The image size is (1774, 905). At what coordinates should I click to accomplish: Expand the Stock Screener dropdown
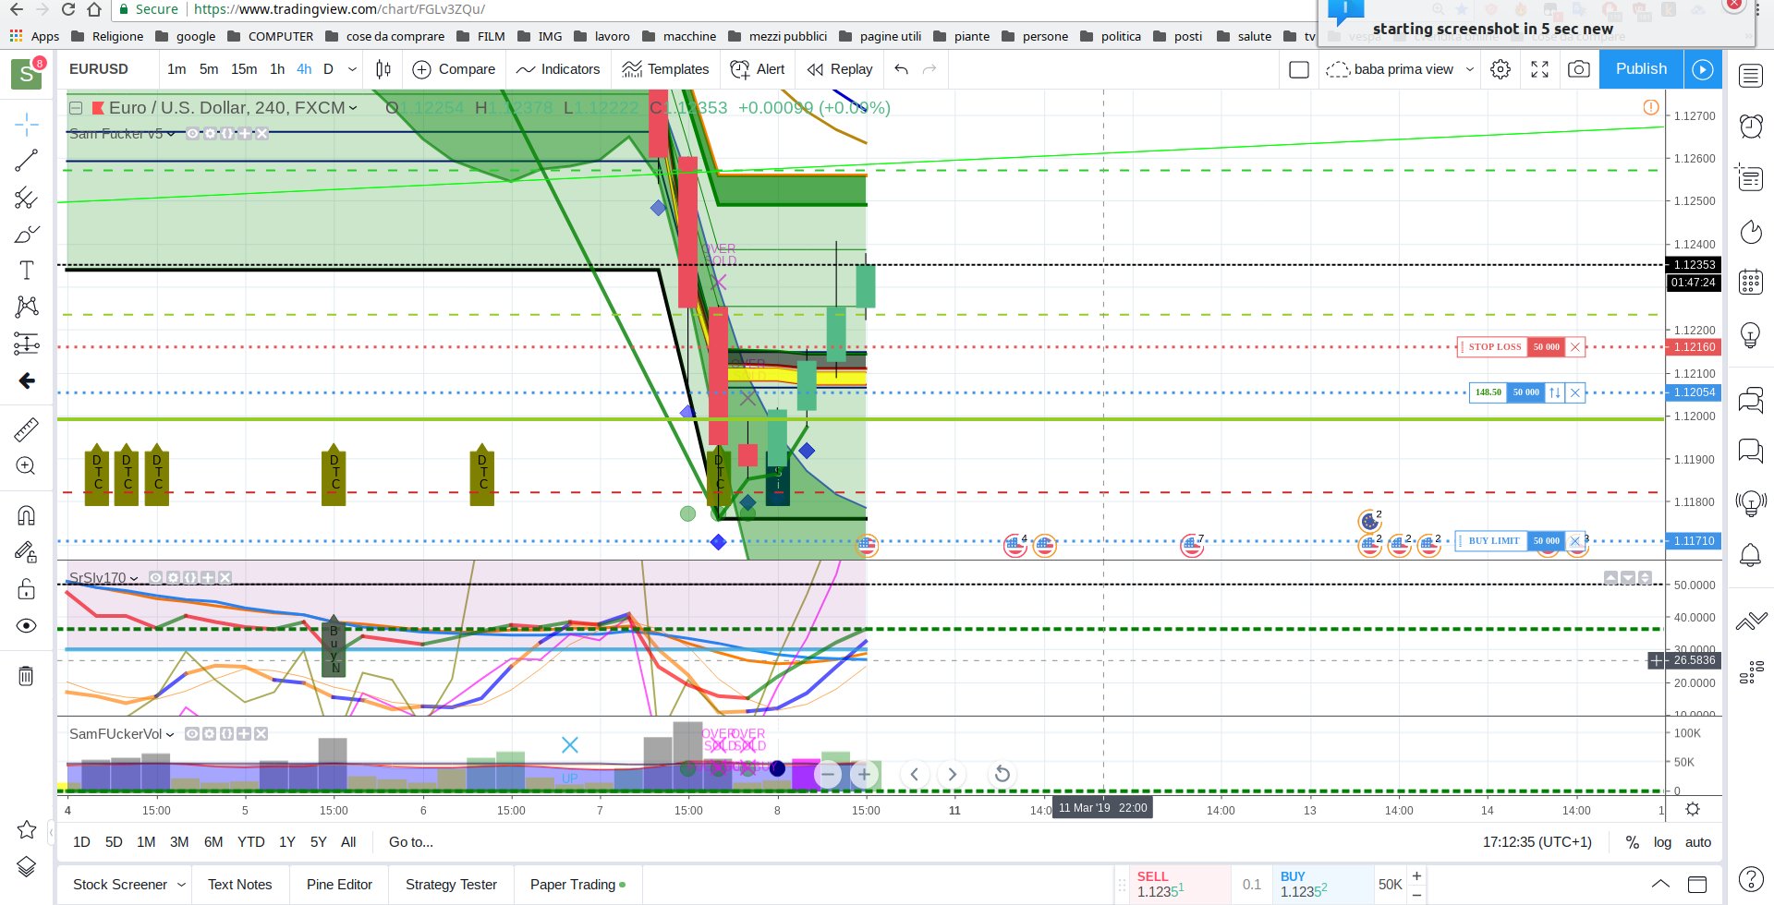coord(181,885)
